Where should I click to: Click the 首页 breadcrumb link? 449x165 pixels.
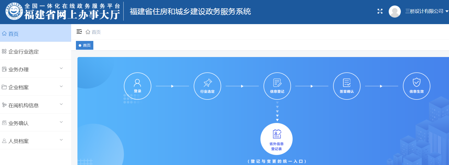tap(96, 32)
